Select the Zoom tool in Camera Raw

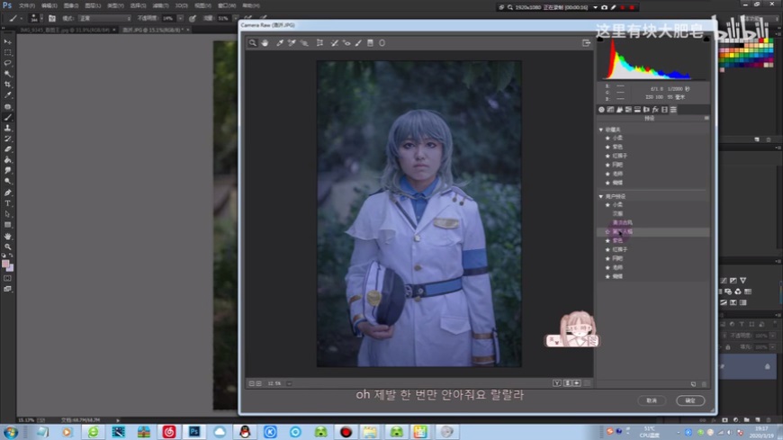click(254, 42)
